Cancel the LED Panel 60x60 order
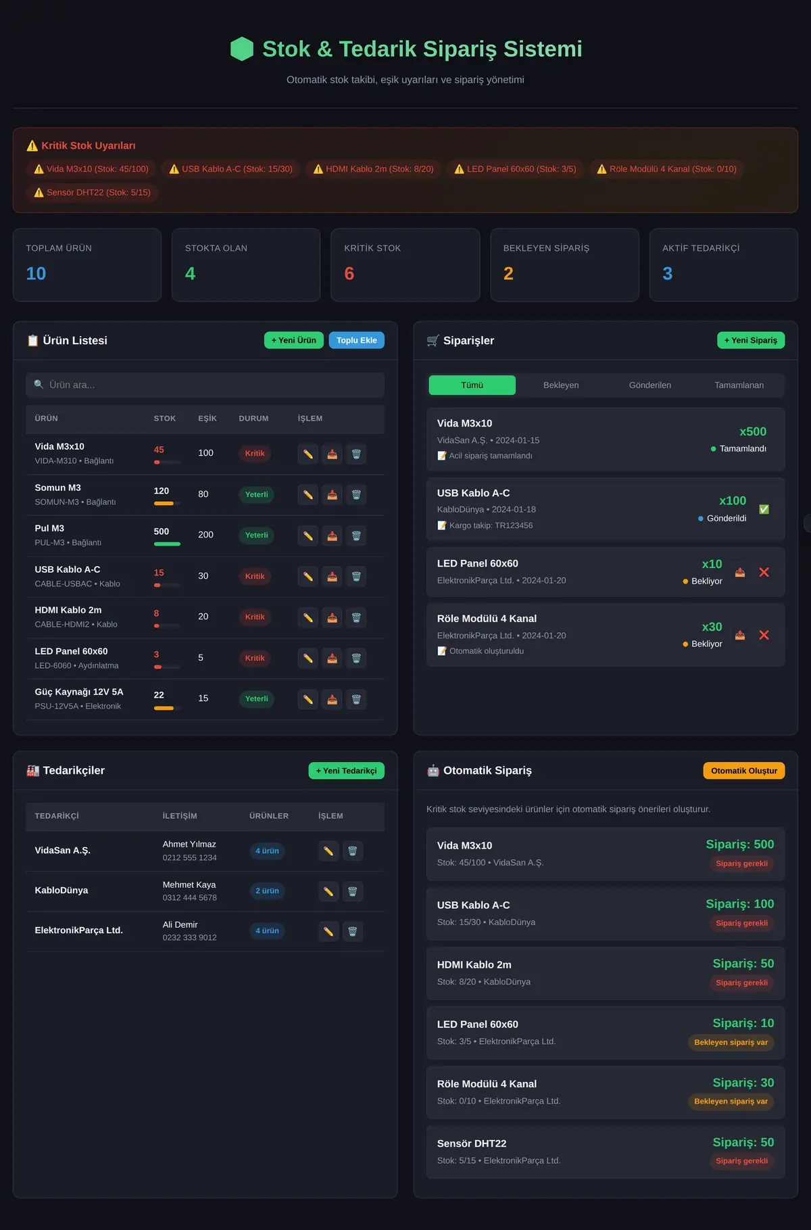 point(764,572)
